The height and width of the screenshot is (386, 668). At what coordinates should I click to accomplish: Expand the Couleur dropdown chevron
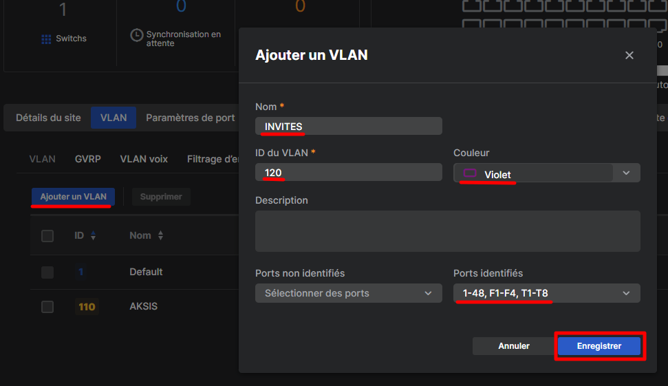[x=626, y=173]
